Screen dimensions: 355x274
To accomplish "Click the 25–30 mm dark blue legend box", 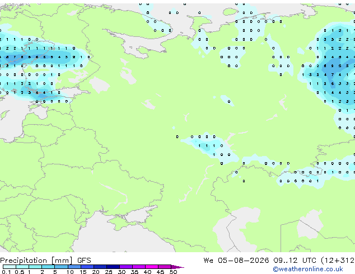I will 113,267.
